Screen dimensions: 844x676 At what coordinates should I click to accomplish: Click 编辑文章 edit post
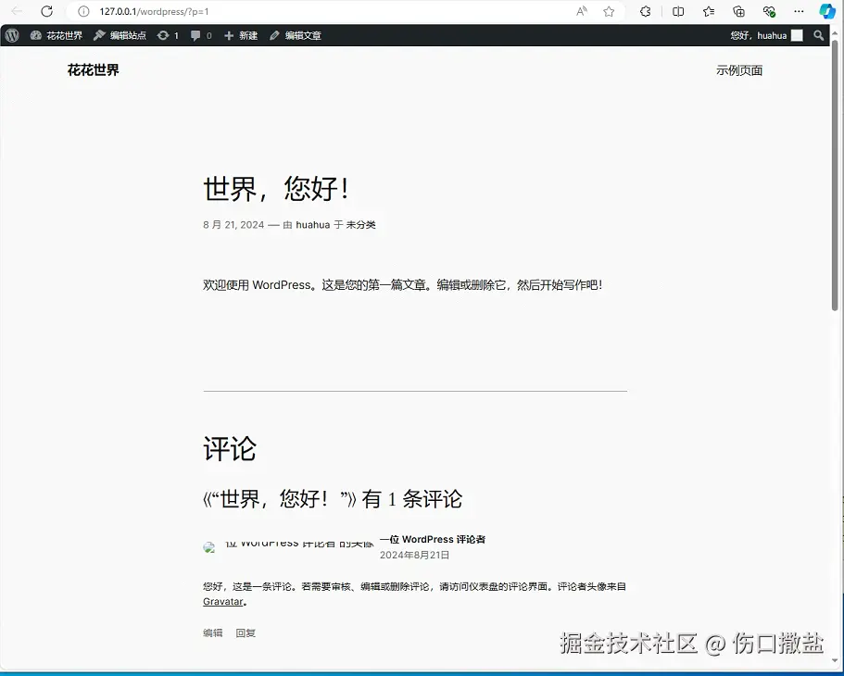pyautogui.click(x=296, y=35)
